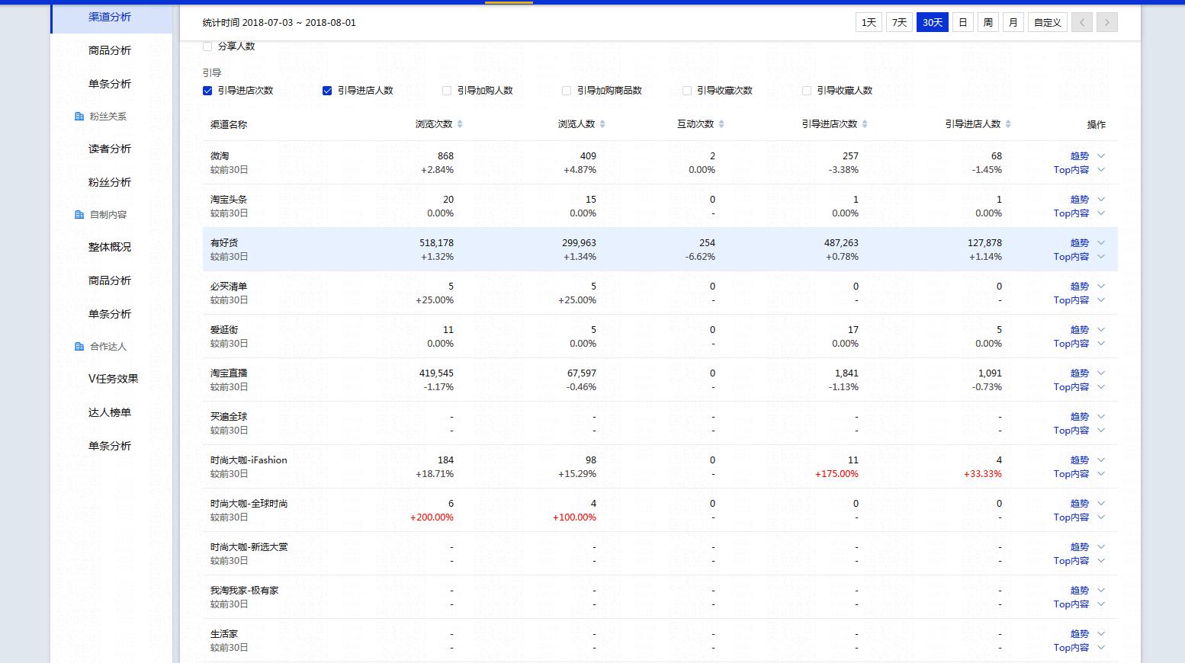Viewport: 1185px width, 663px height.
Task: Click the 粉丝关系 section icon in sidebar
Action: 79,117
